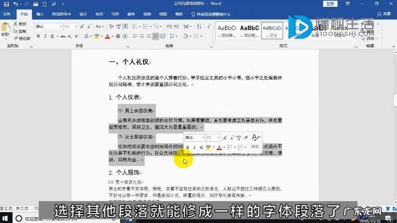Open the Change Case Aa dropdown
Viewport: 397px width, 223px height.
[x=100, y=26]
